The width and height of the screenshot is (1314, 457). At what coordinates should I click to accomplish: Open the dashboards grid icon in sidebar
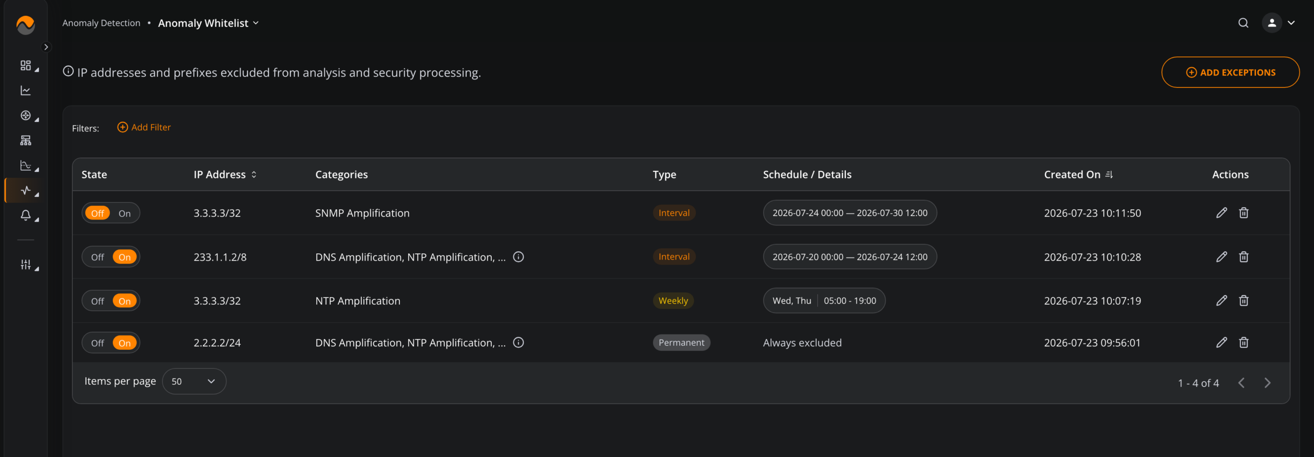[26, 66]
